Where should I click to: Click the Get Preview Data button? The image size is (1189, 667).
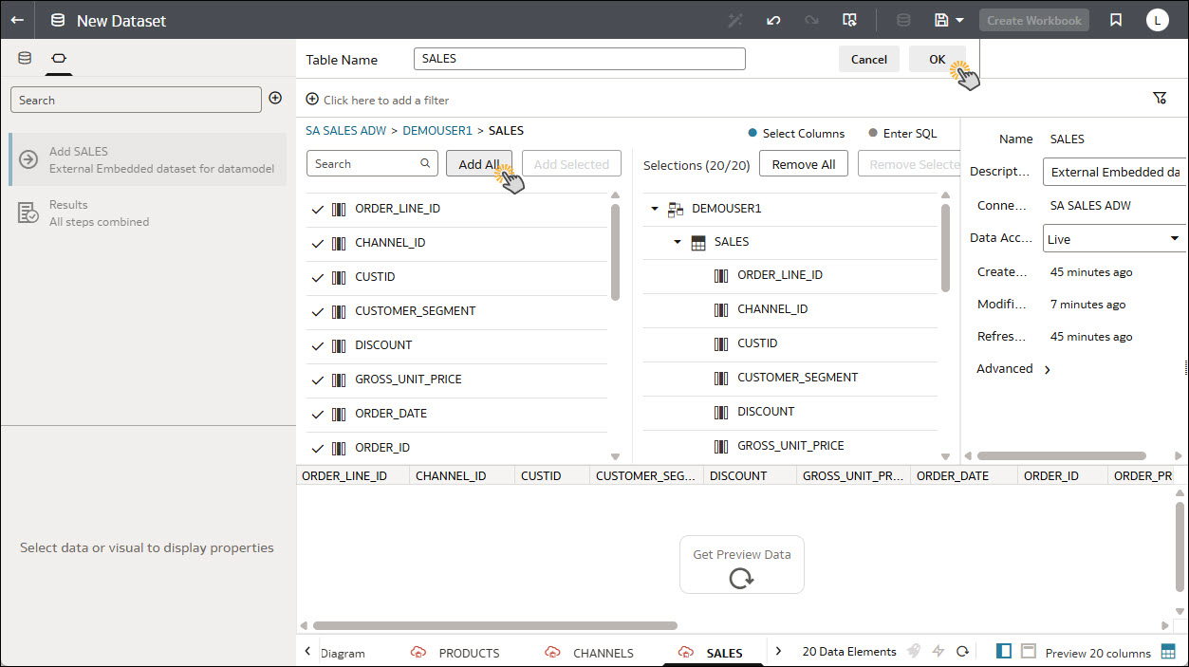(741, 565)
